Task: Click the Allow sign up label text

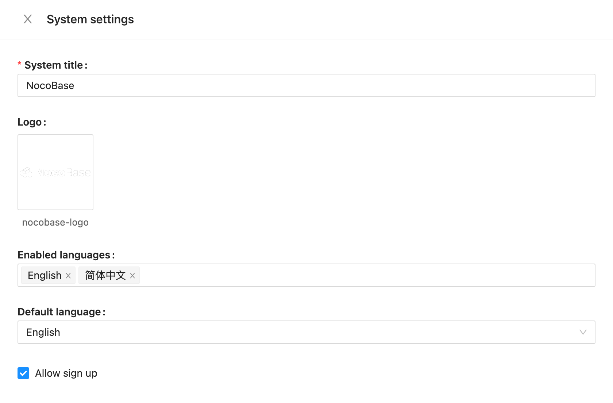Action: coord(66,373)
